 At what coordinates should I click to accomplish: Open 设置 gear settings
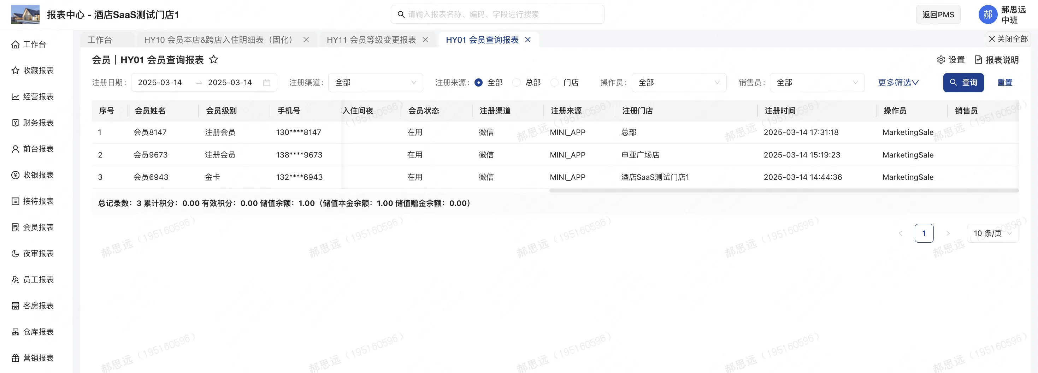pos(951,60)
